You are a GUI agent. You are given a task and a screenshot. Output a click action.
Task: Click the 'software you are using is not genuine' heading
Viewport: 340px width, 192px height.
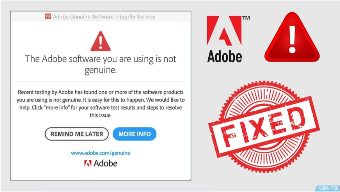[x=100, y=64]
